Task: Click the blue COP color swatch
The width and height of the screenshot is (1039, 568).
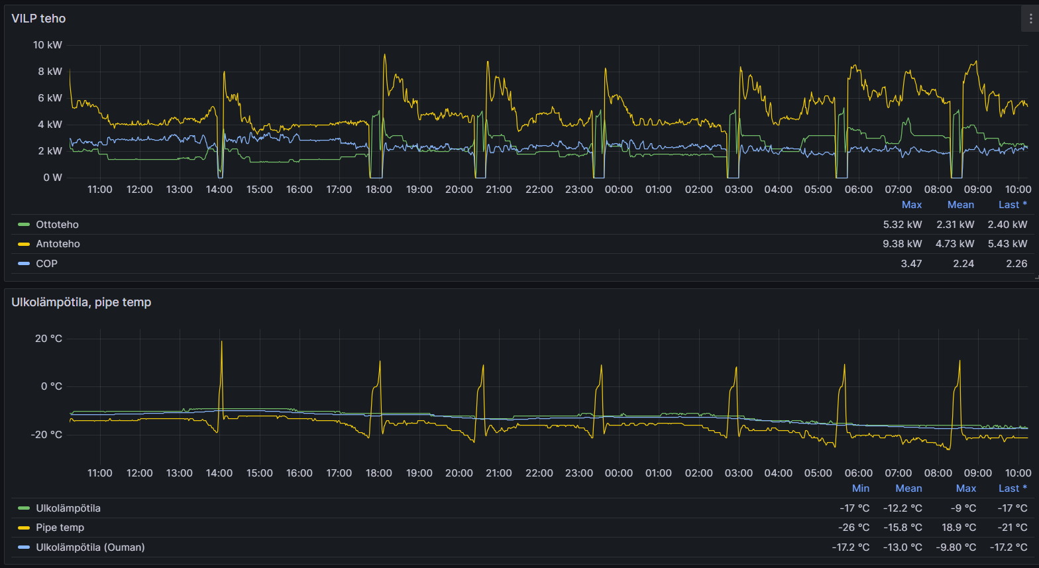Action: (x=24, y=263)
